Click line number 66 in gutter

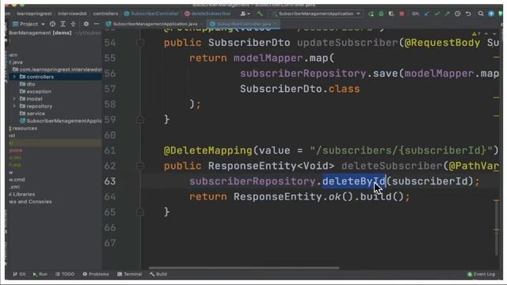point(110,227)
